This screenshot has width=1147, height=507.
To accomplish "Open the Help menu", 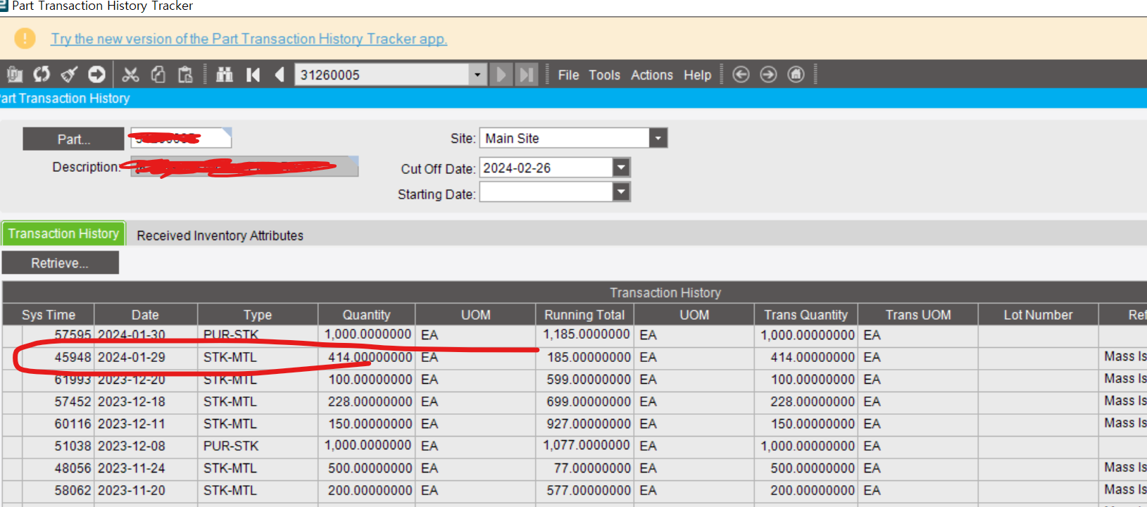I will pyautogui.click(x=697, y=75).
